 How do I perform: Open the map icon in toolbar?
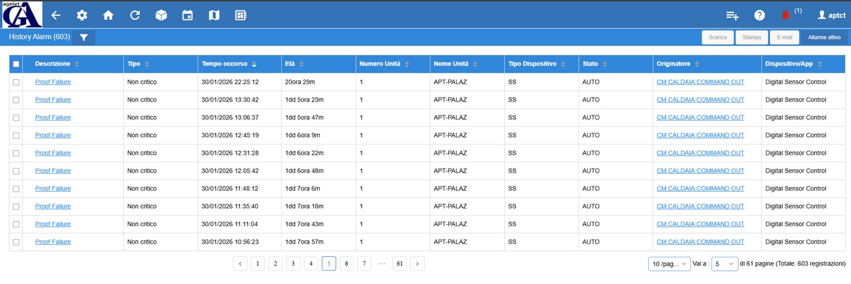[x=213, y=15]
